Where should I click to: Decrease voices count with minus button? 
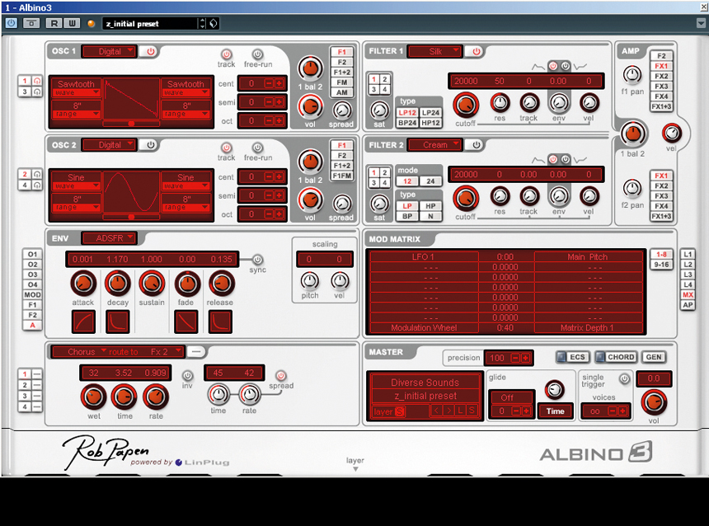(x=613, y=411)
